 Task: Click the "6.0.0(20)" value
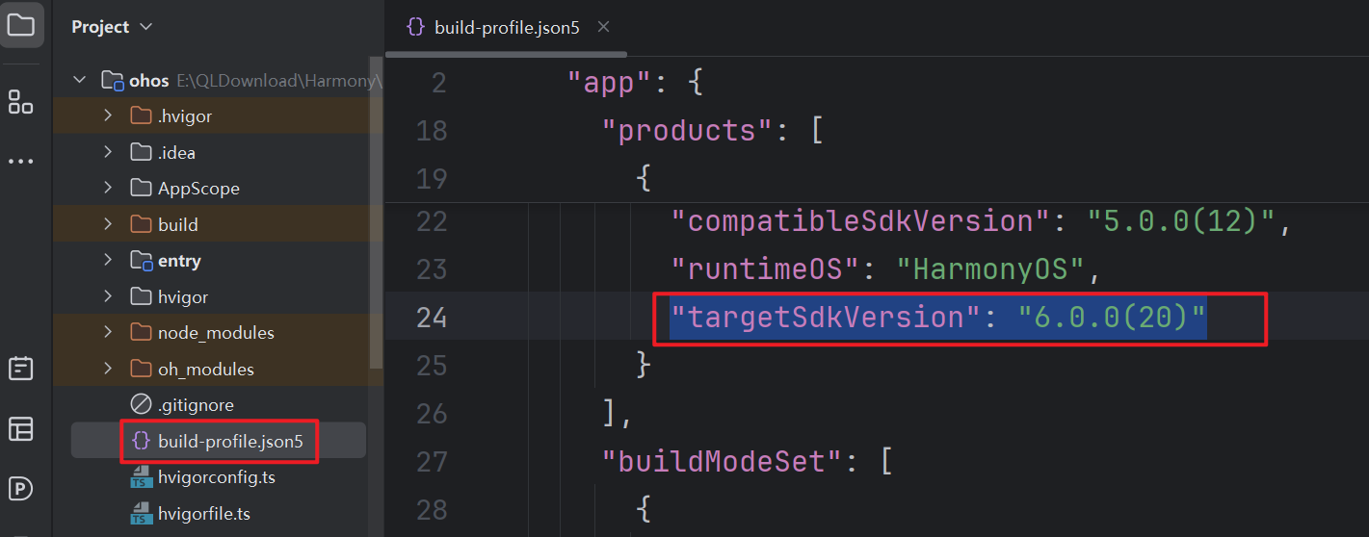(x=1112, y=317)
